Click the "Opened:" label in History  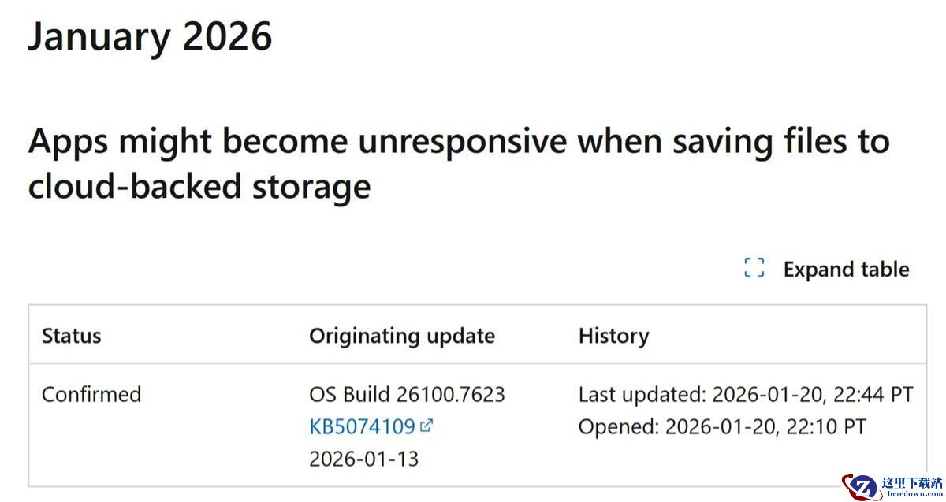click(x=619, y=426)
